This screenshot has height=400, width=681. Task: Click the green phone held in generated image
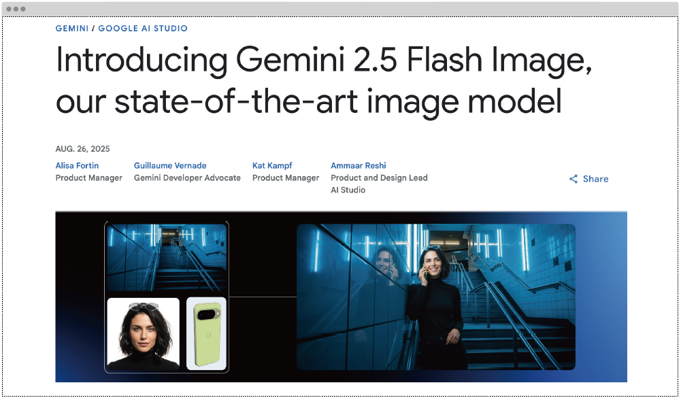425,272
